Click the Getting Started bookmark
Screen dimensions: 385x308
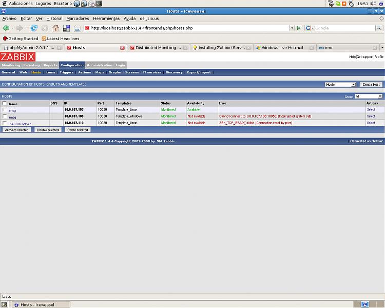(x=21, y=38)
